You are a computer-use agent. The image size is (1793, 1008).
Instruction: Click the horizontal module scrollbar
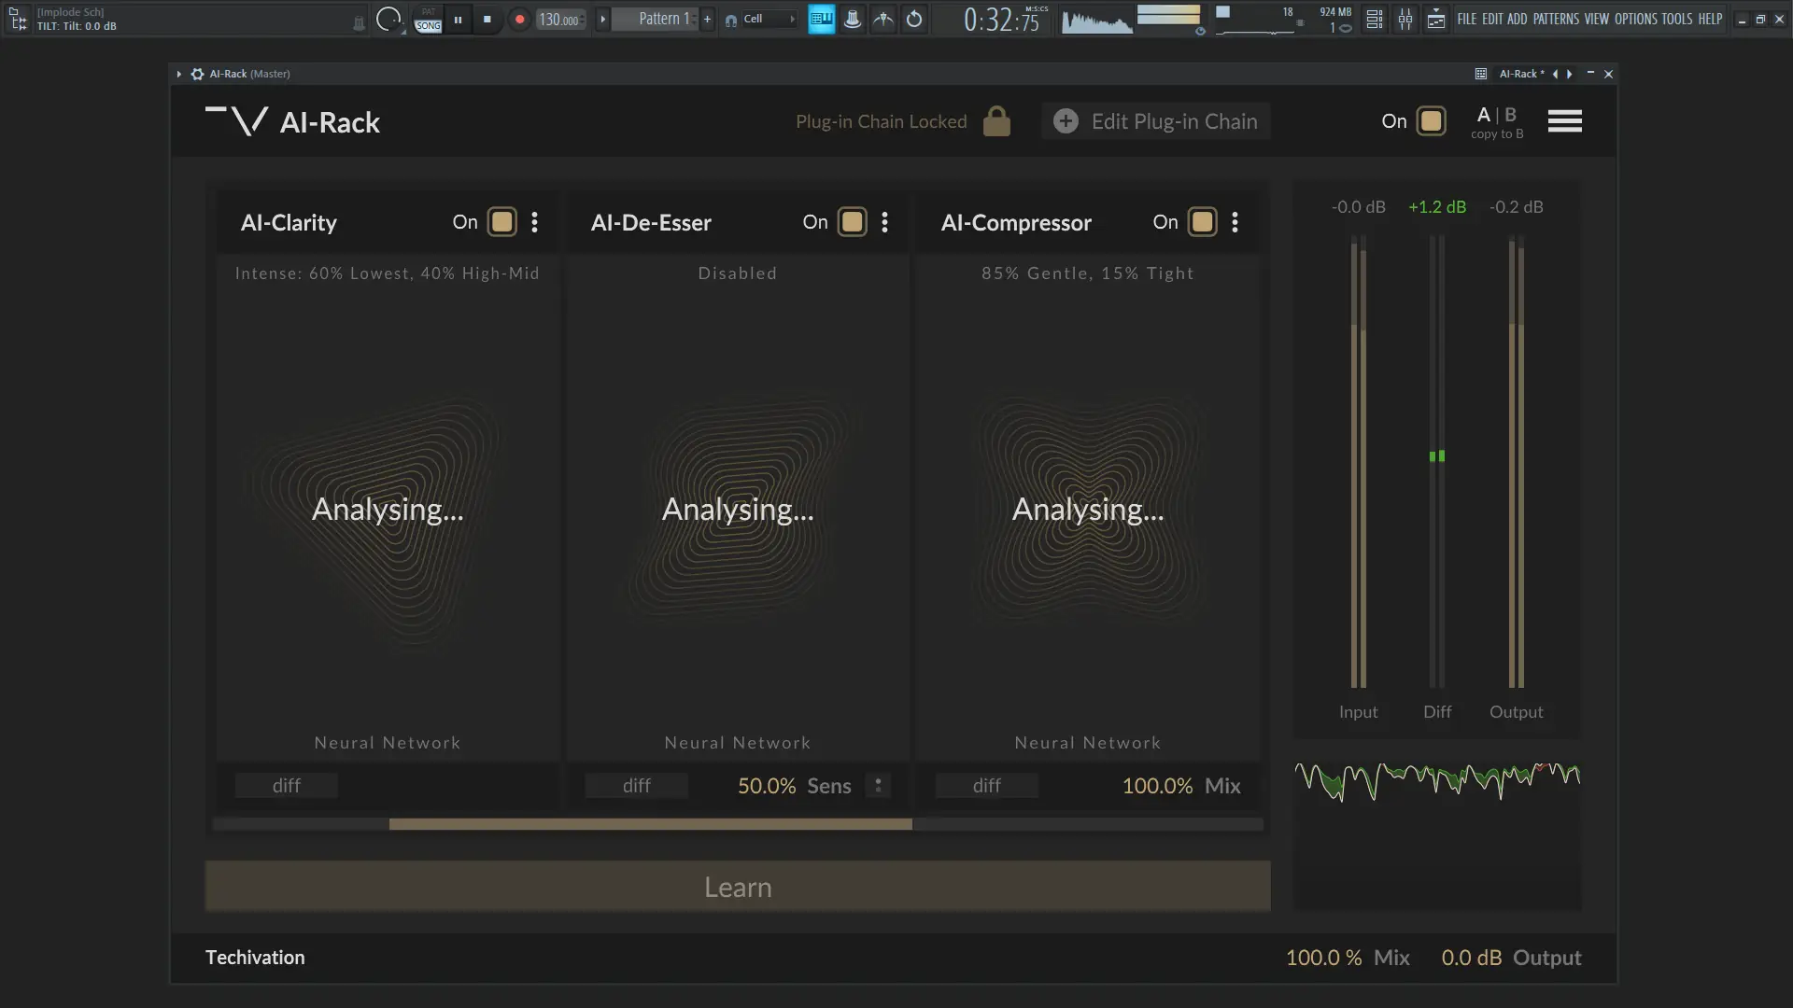(650, 824)
